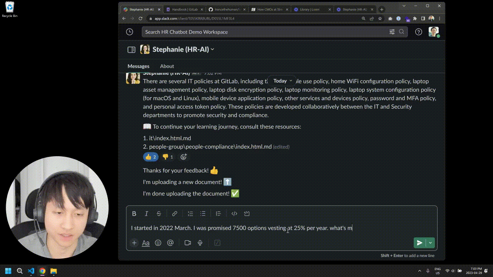Switch to Handbook | GitLab browser tab

[x=184, y=9]
